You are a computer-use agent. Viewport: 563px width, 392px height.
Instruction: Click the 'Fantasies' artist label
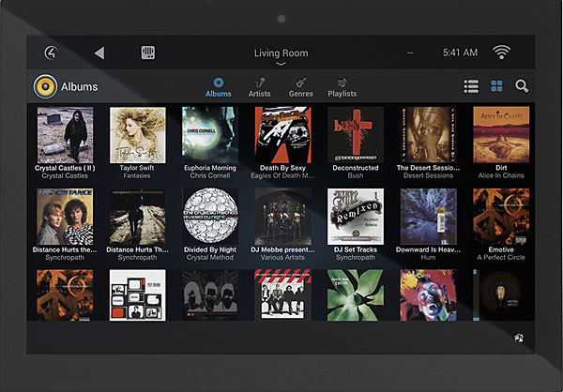137,176
